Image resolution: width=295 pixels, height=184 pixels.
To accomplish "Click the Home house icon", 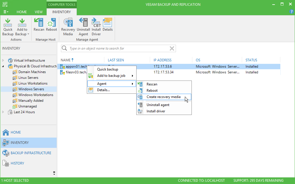I will pos(6,132).
